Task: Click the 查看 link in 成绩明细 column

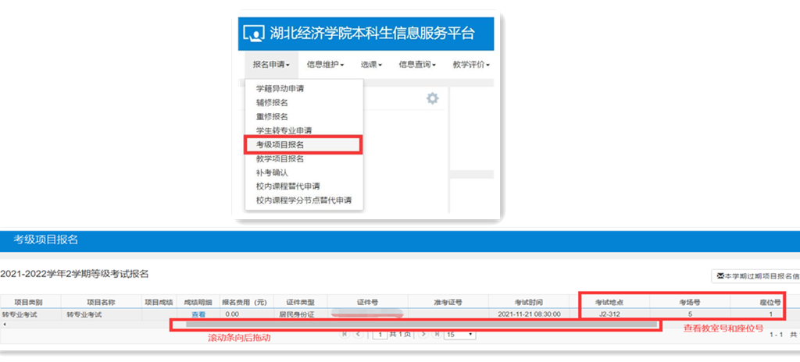Action: pyautogui.click(x=198, y=314)
